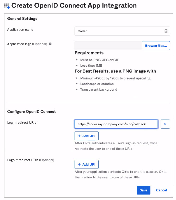176x200 pixels.
Task: Add URI under Logout redirect URIs
Action: [x=87, y=164]
